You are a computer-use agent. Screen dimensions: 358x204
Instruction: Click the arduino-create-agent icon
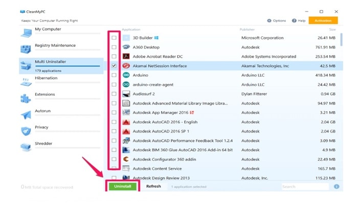pyautogui.click(x=126, y=85)
